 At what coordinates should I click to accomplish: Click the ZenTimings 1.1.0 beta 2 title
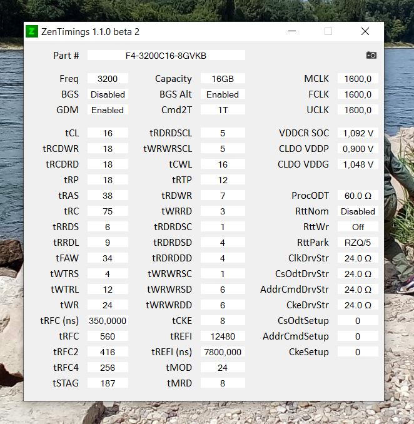point(90,32)
